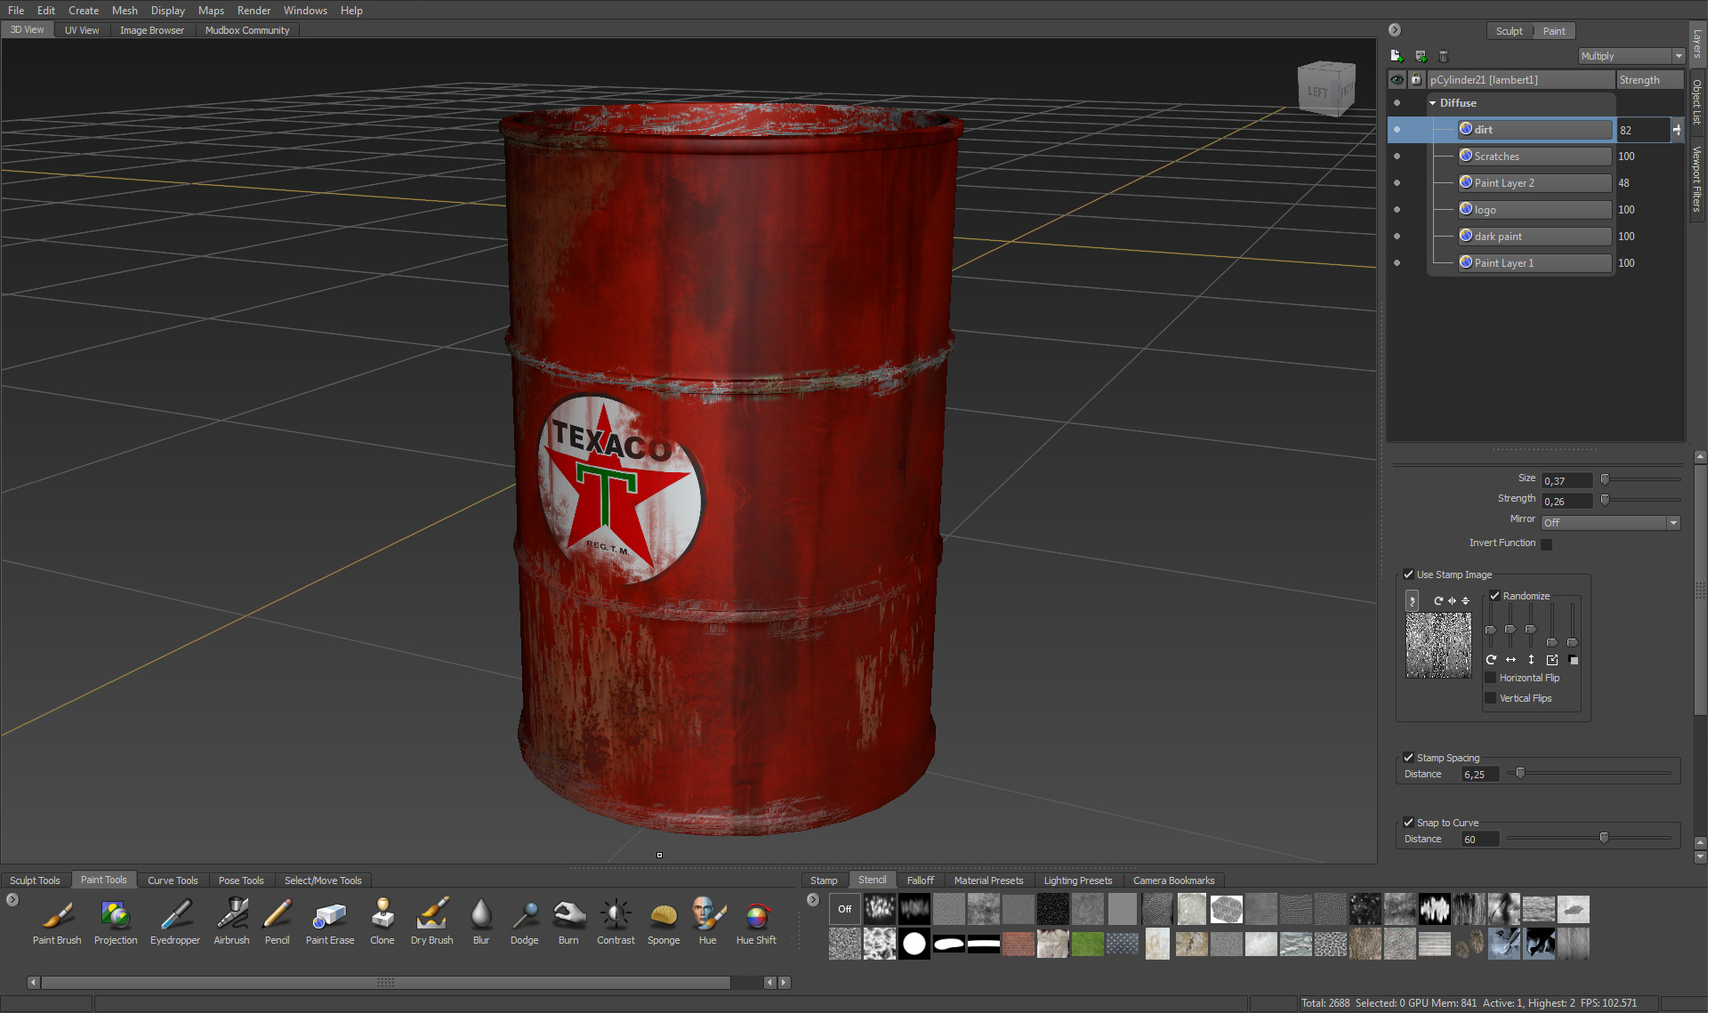Image resolution: width=1715 pixels, height=1013 pixels.
Task: Open the Stamp tray tab
Action: [x=824, y=880]
